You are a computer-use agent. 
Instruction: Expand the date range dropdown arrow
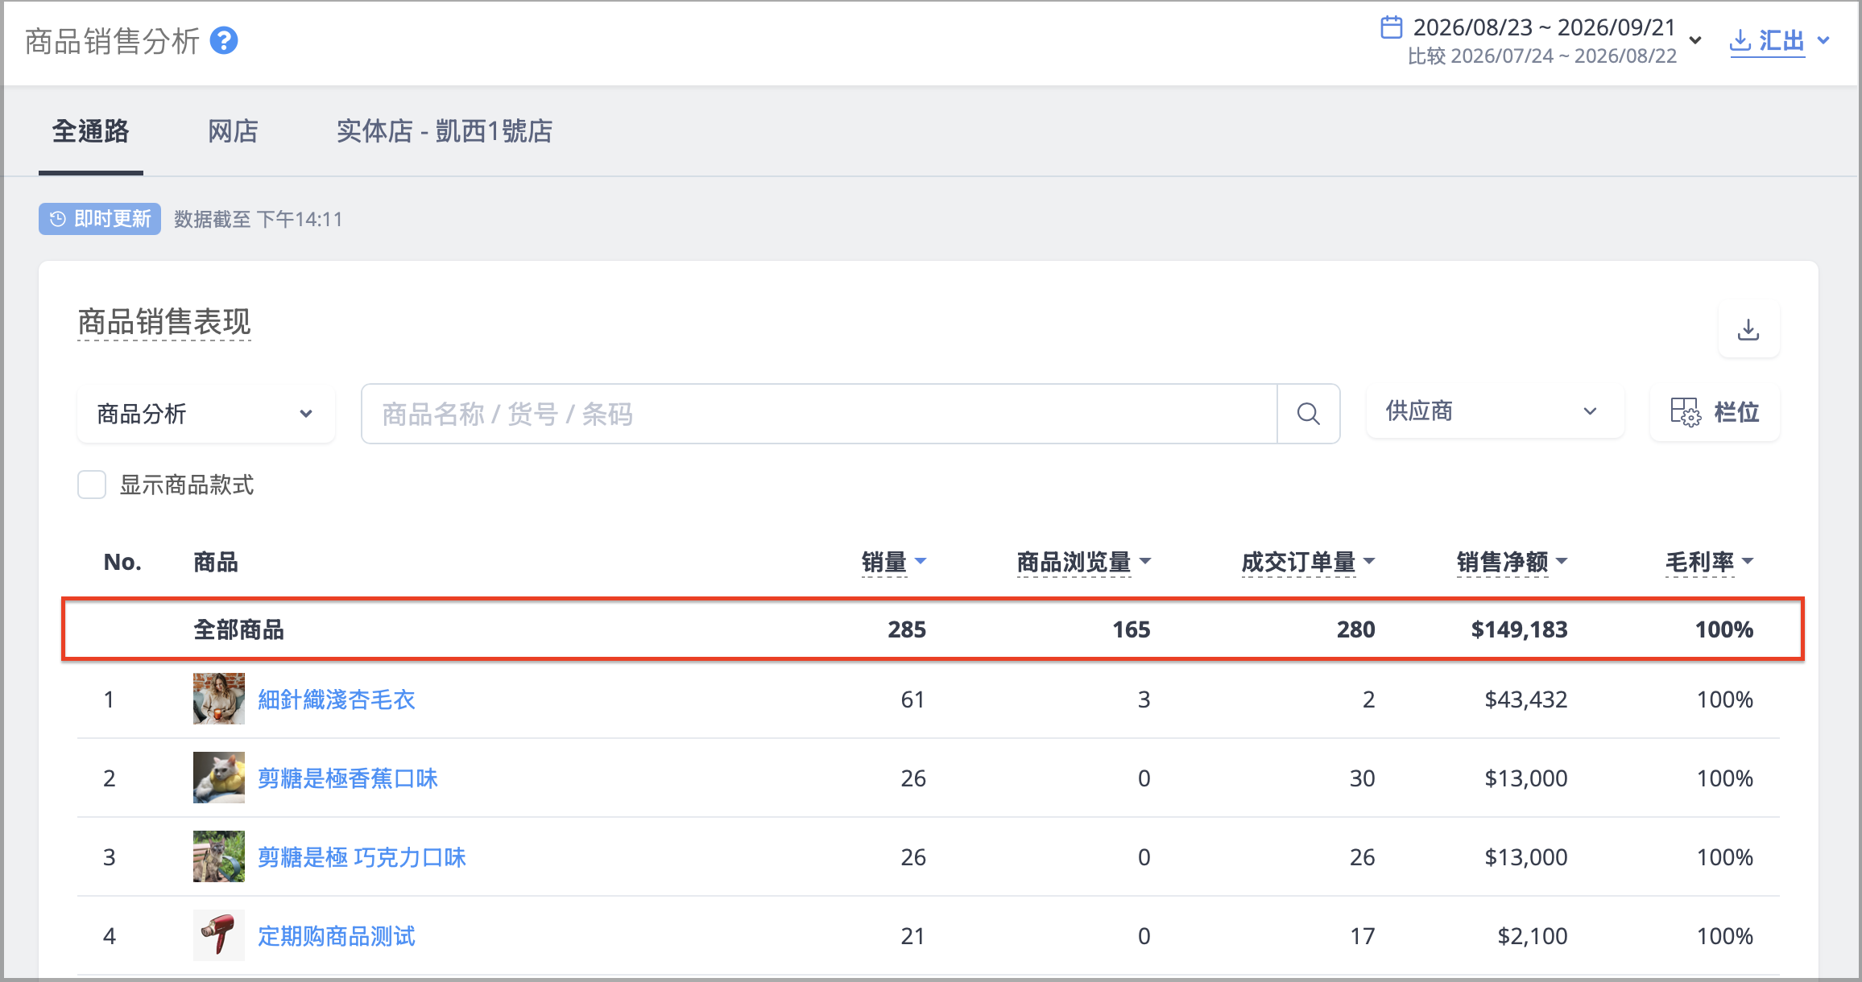[1694, 40]
